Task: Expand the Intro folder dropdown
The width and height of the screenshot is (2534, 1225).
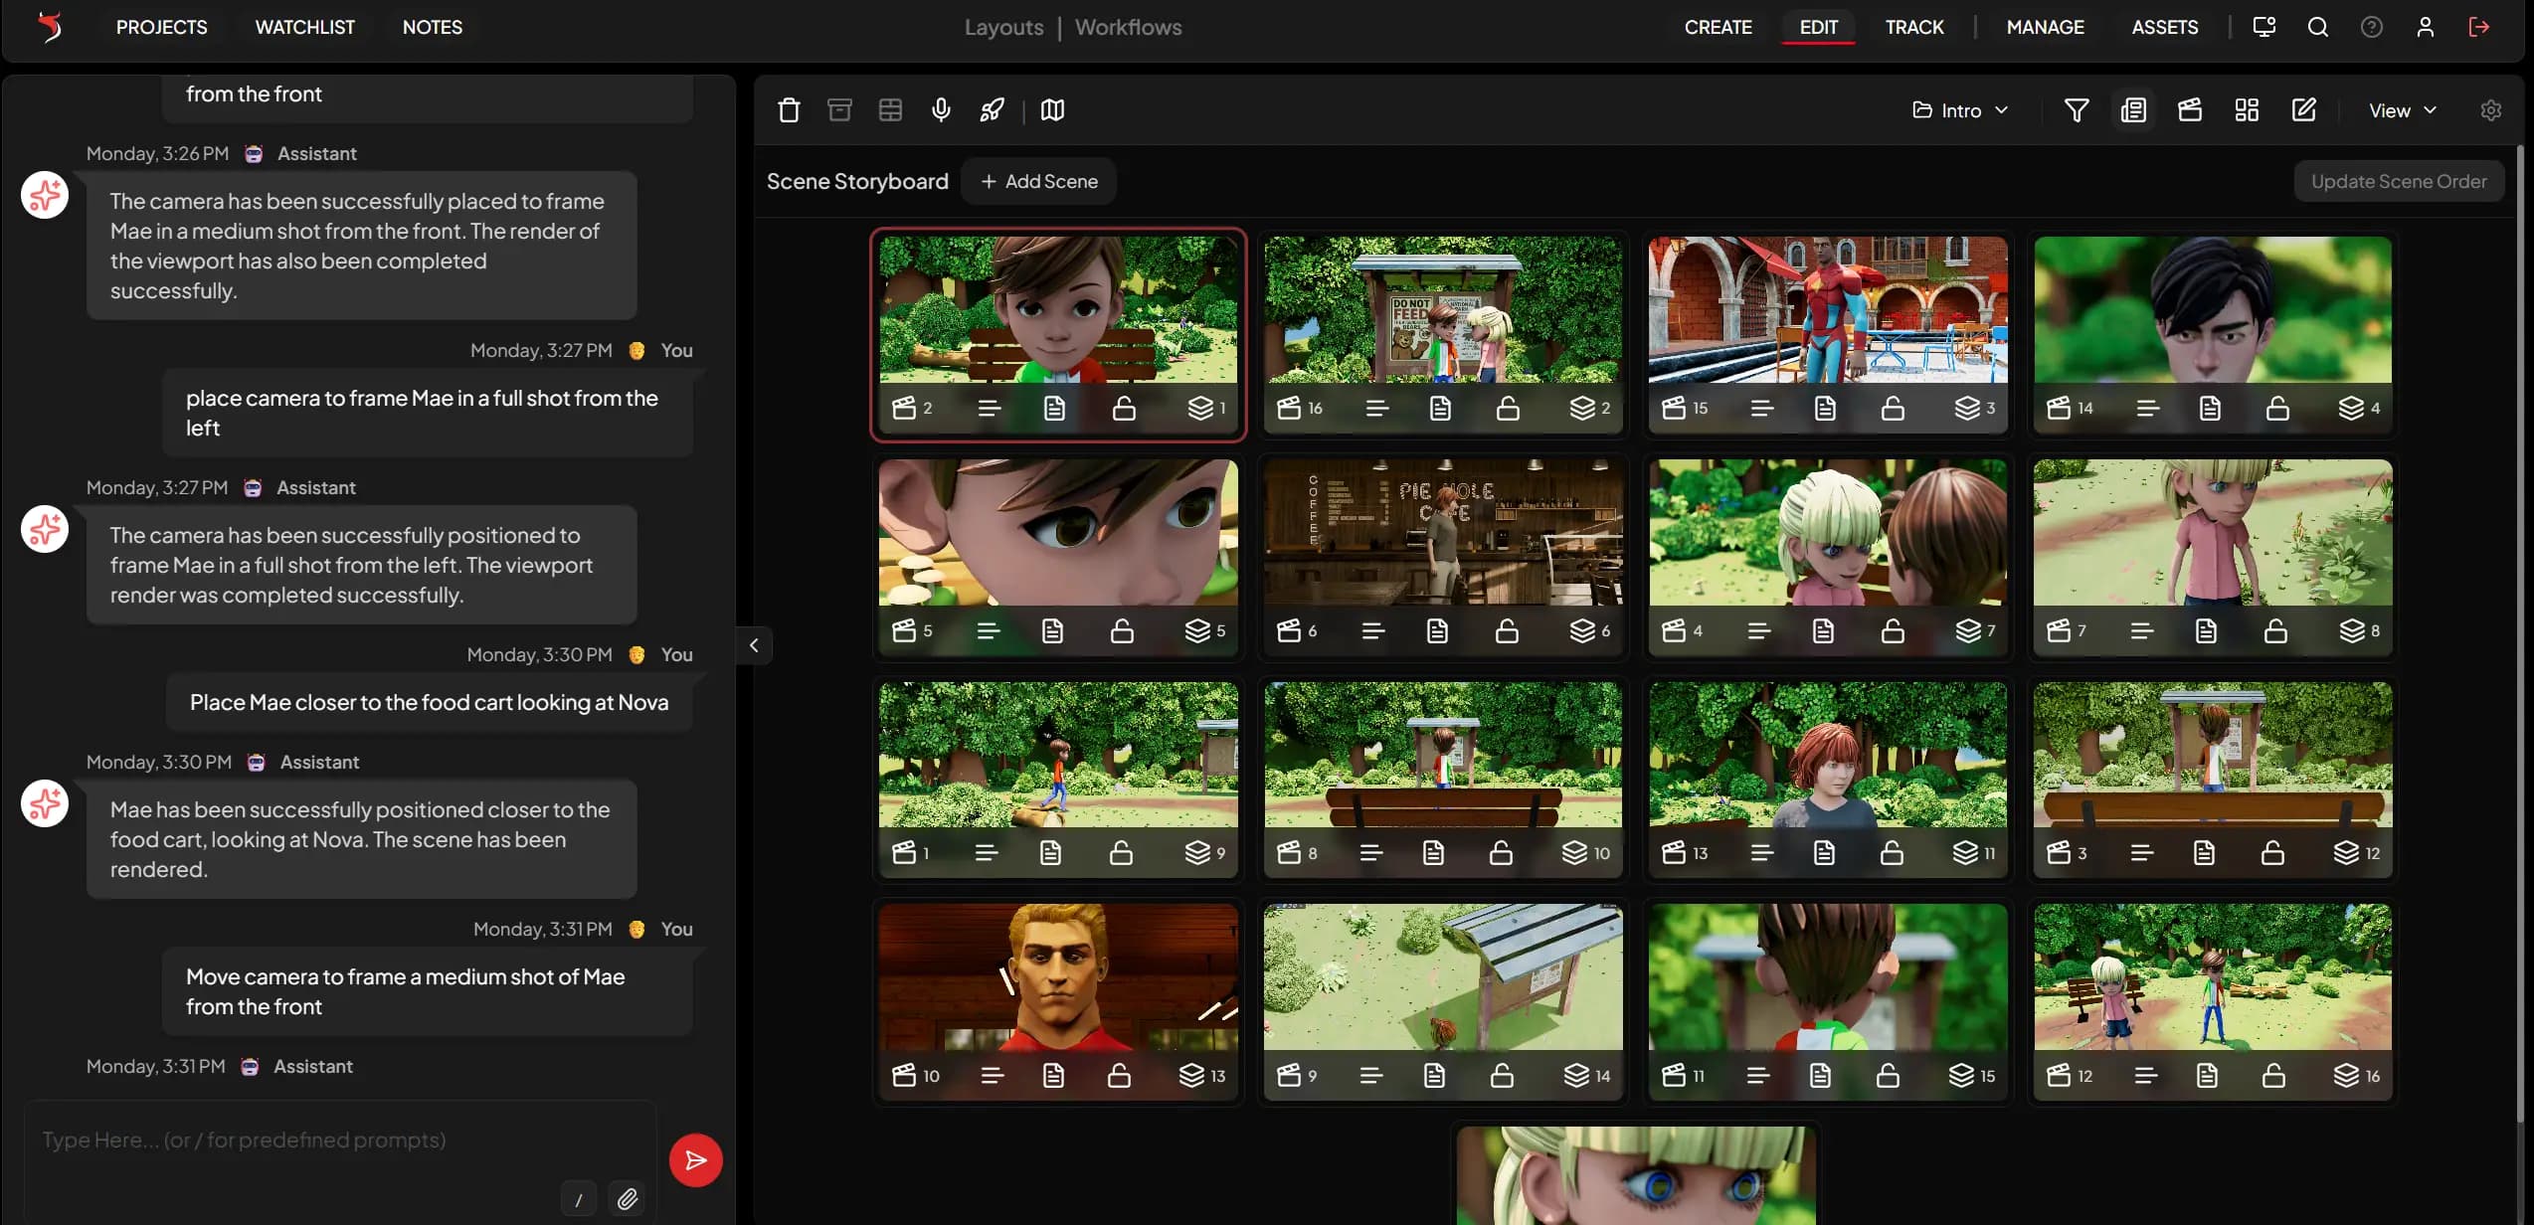Action: tap(1960, 110)
